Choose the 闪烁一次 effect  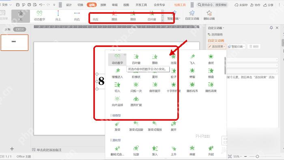coord(136,87)
